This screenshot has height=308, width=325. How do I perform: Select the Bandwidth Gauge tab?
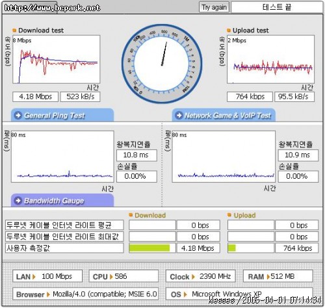tap(62, 201)
